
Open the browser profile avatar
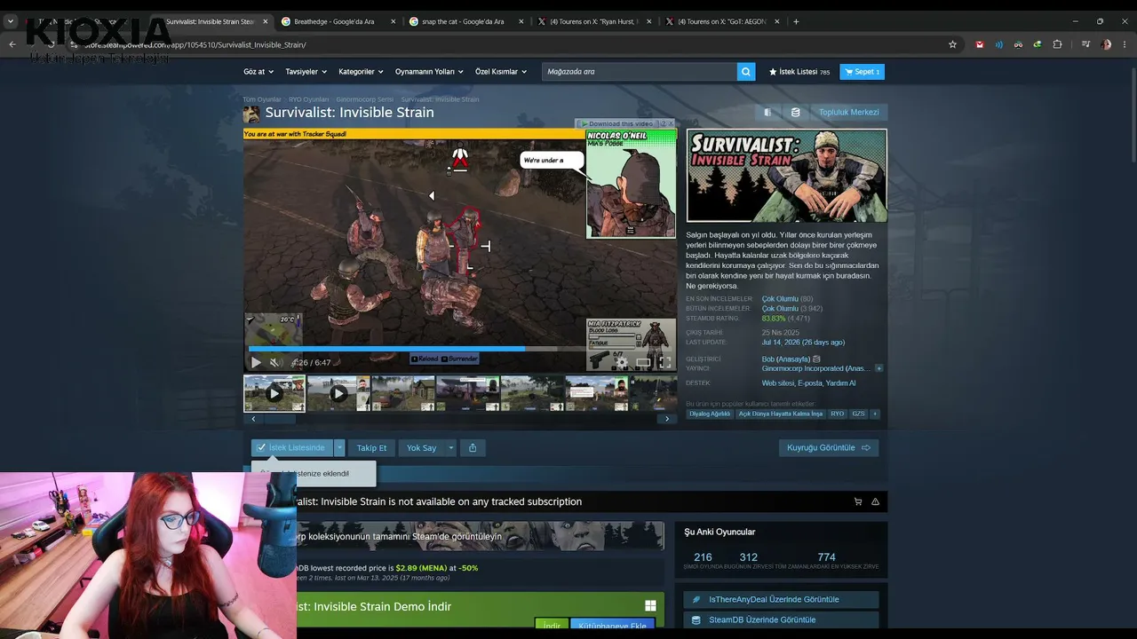pos(1106,44)
